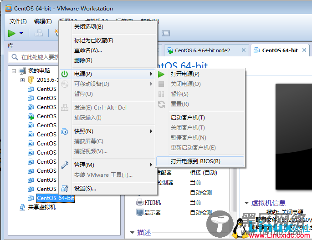Choose 暂停(S) in power submenu
This screenshot has height=240, width=312.
179,94
